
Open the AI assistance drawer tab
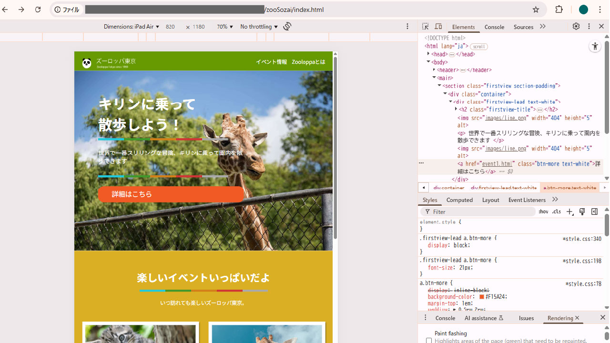point(484,318)
